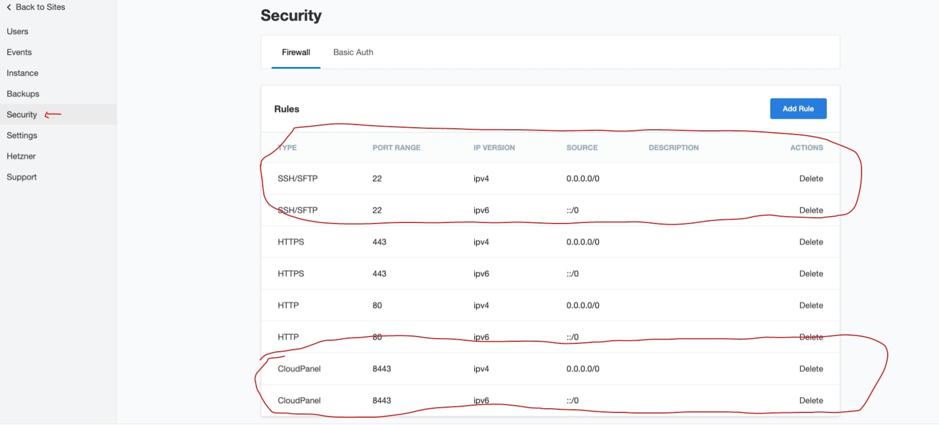939x425 pixels.
Task: Delete the SSH/SFTP ipv4 rule
Action: point(811,178)
